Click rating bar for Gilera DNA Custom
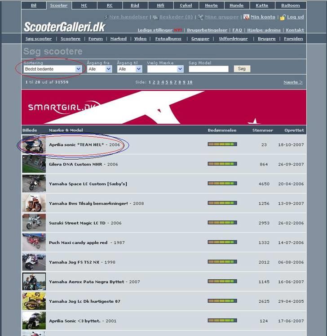327x336 pixels. pyautogui.click(x=222, y=164)
